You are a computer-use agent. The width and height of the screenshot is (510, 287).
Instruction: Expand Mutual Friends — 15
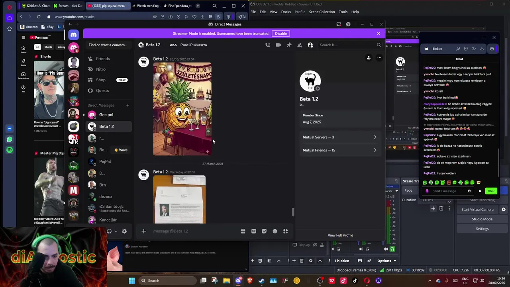[x=340, y=150]
